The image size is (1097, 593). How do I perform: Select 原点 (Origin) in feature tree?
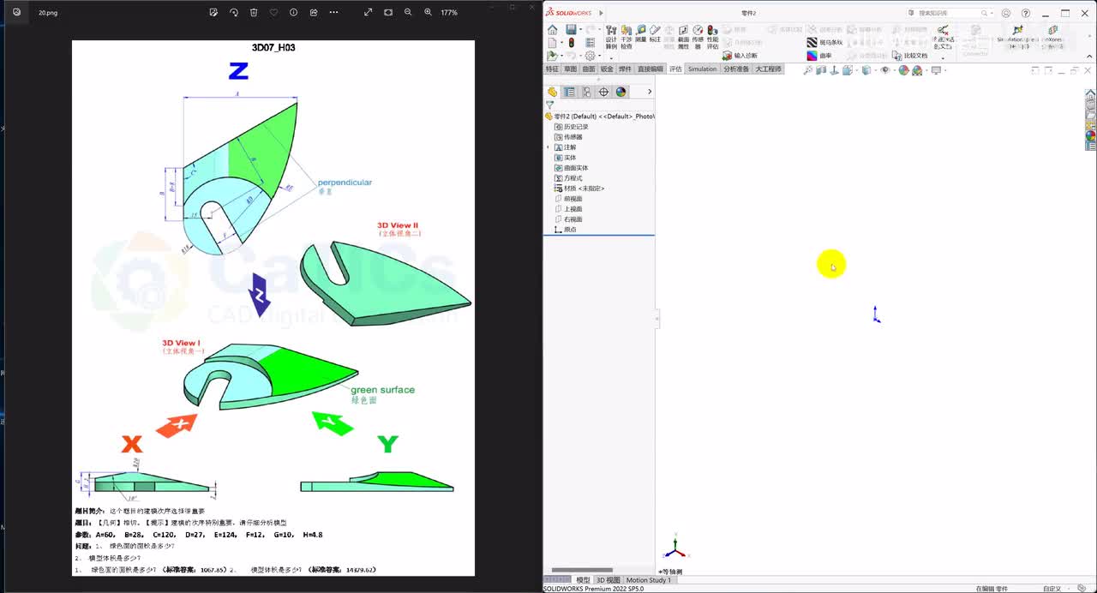pos(566,230)
